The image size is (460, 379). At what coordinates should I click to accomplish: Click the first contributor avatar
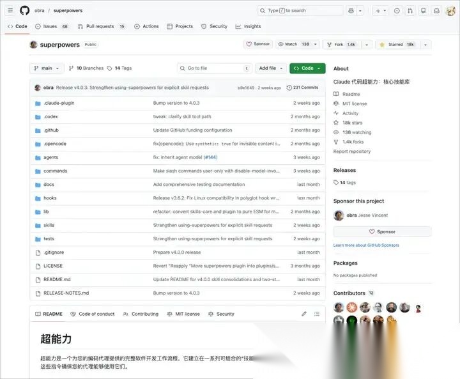339,307
